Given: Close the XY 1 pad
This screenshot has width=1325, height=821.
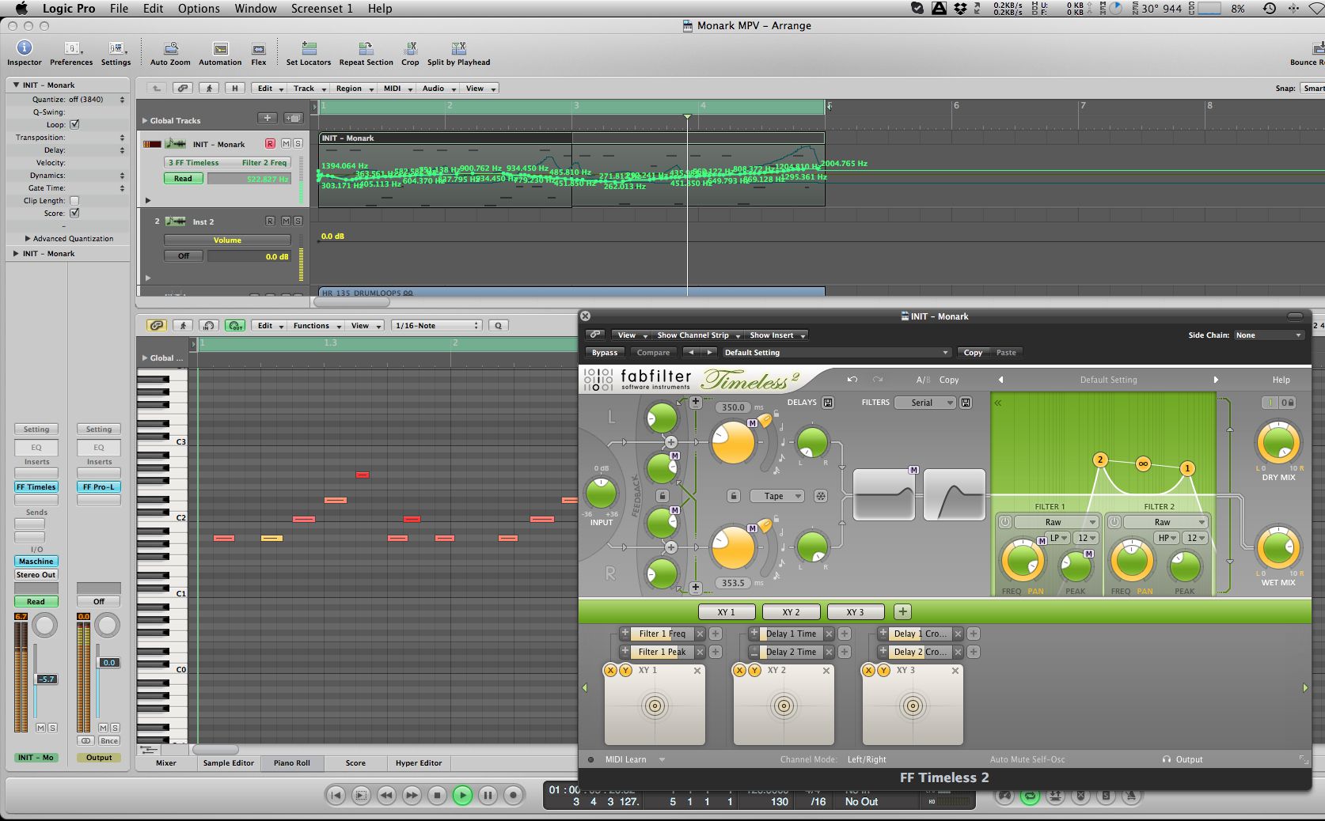Looking at the screenshot, I should (697, 671).
